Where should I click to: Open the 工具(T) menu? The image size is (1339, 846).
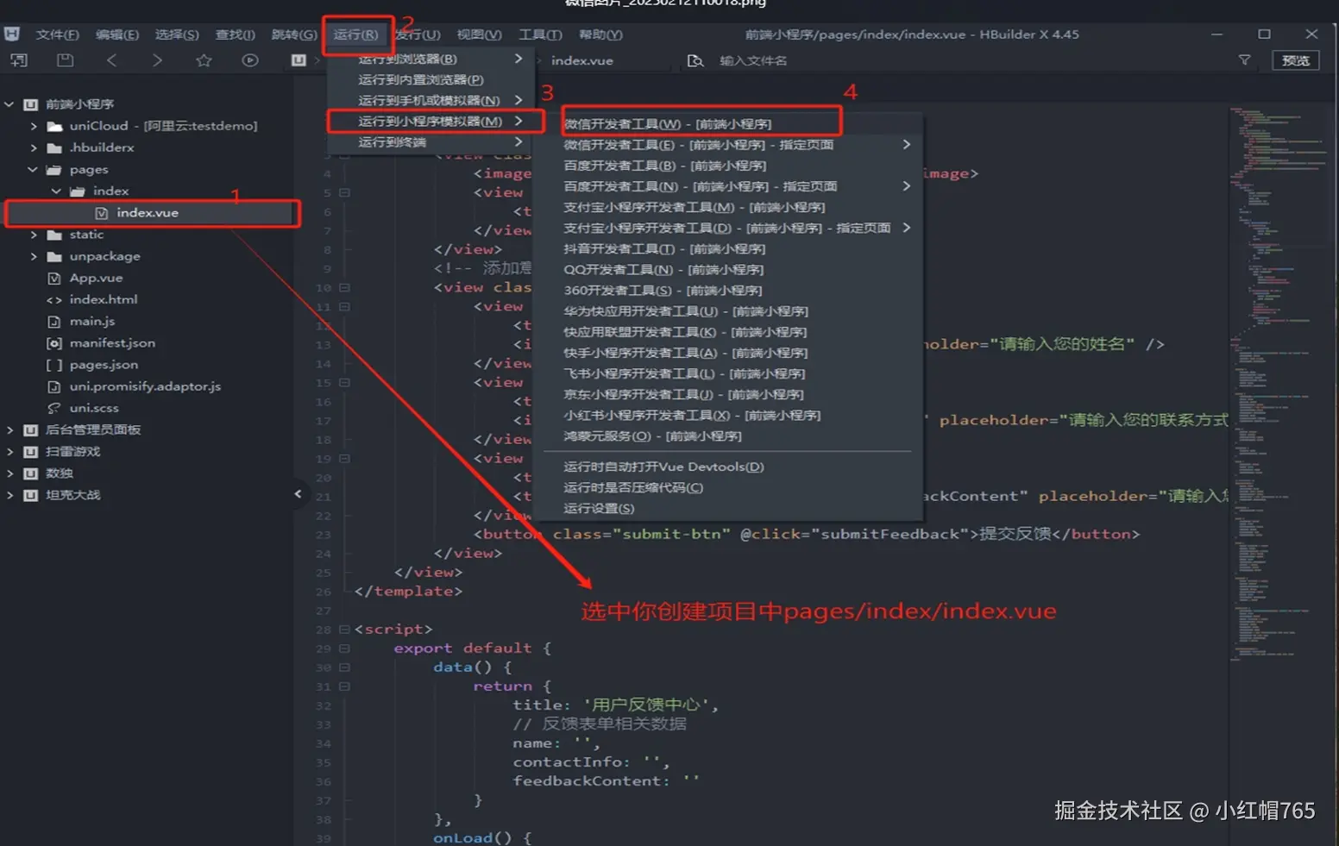click(540, 34)
